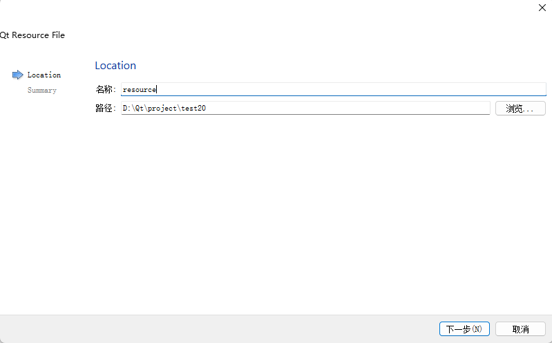Select the Location step in sidebar
The image size is (552, 343).
pos(44,75)
